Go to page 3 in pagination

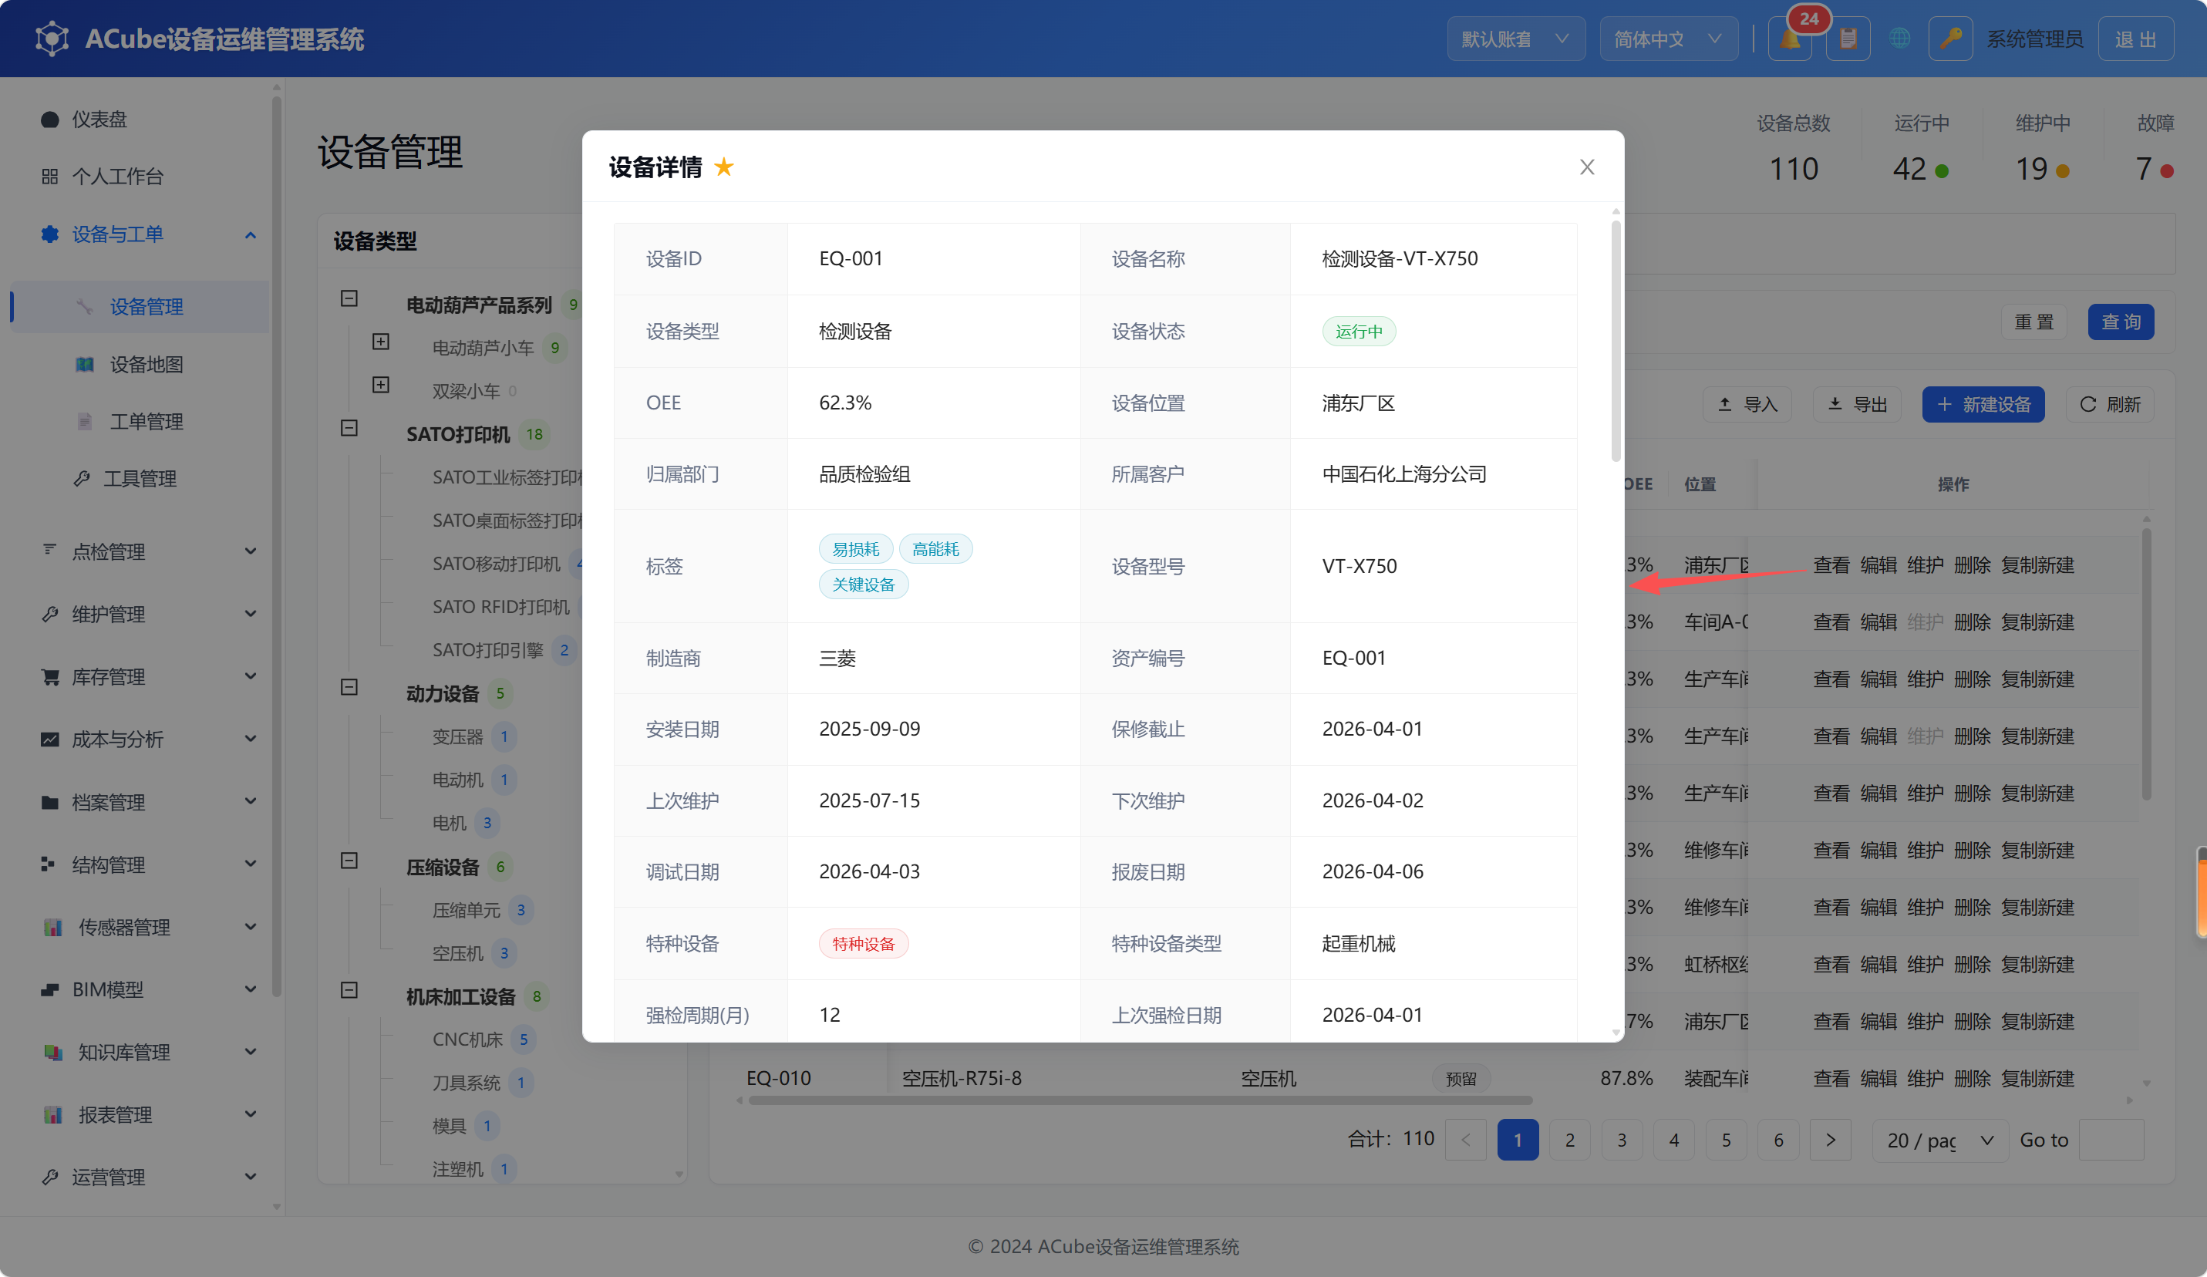coord(1621,1140)
